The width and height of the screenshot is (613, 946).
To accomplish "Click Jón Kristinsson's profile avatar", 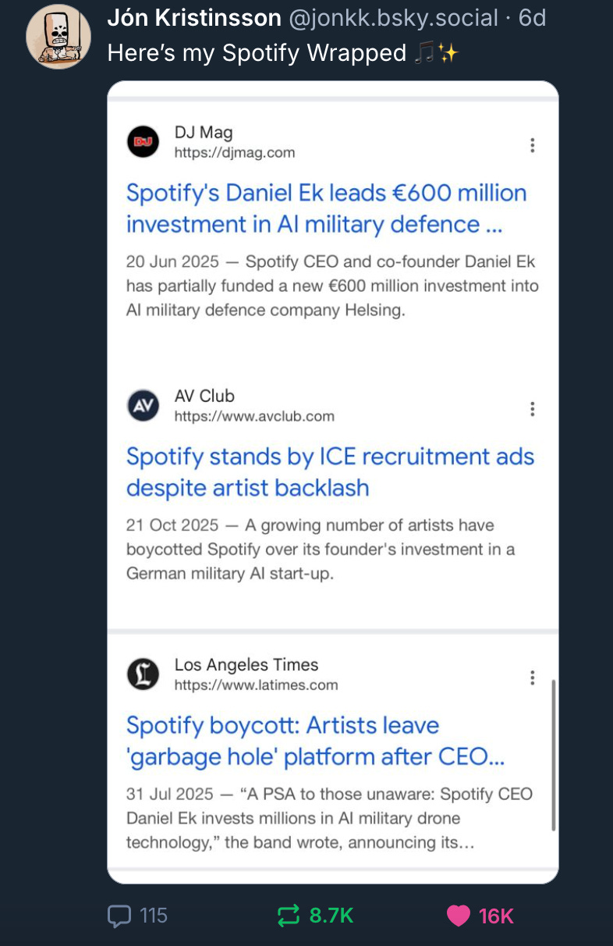I will (58, 37).
